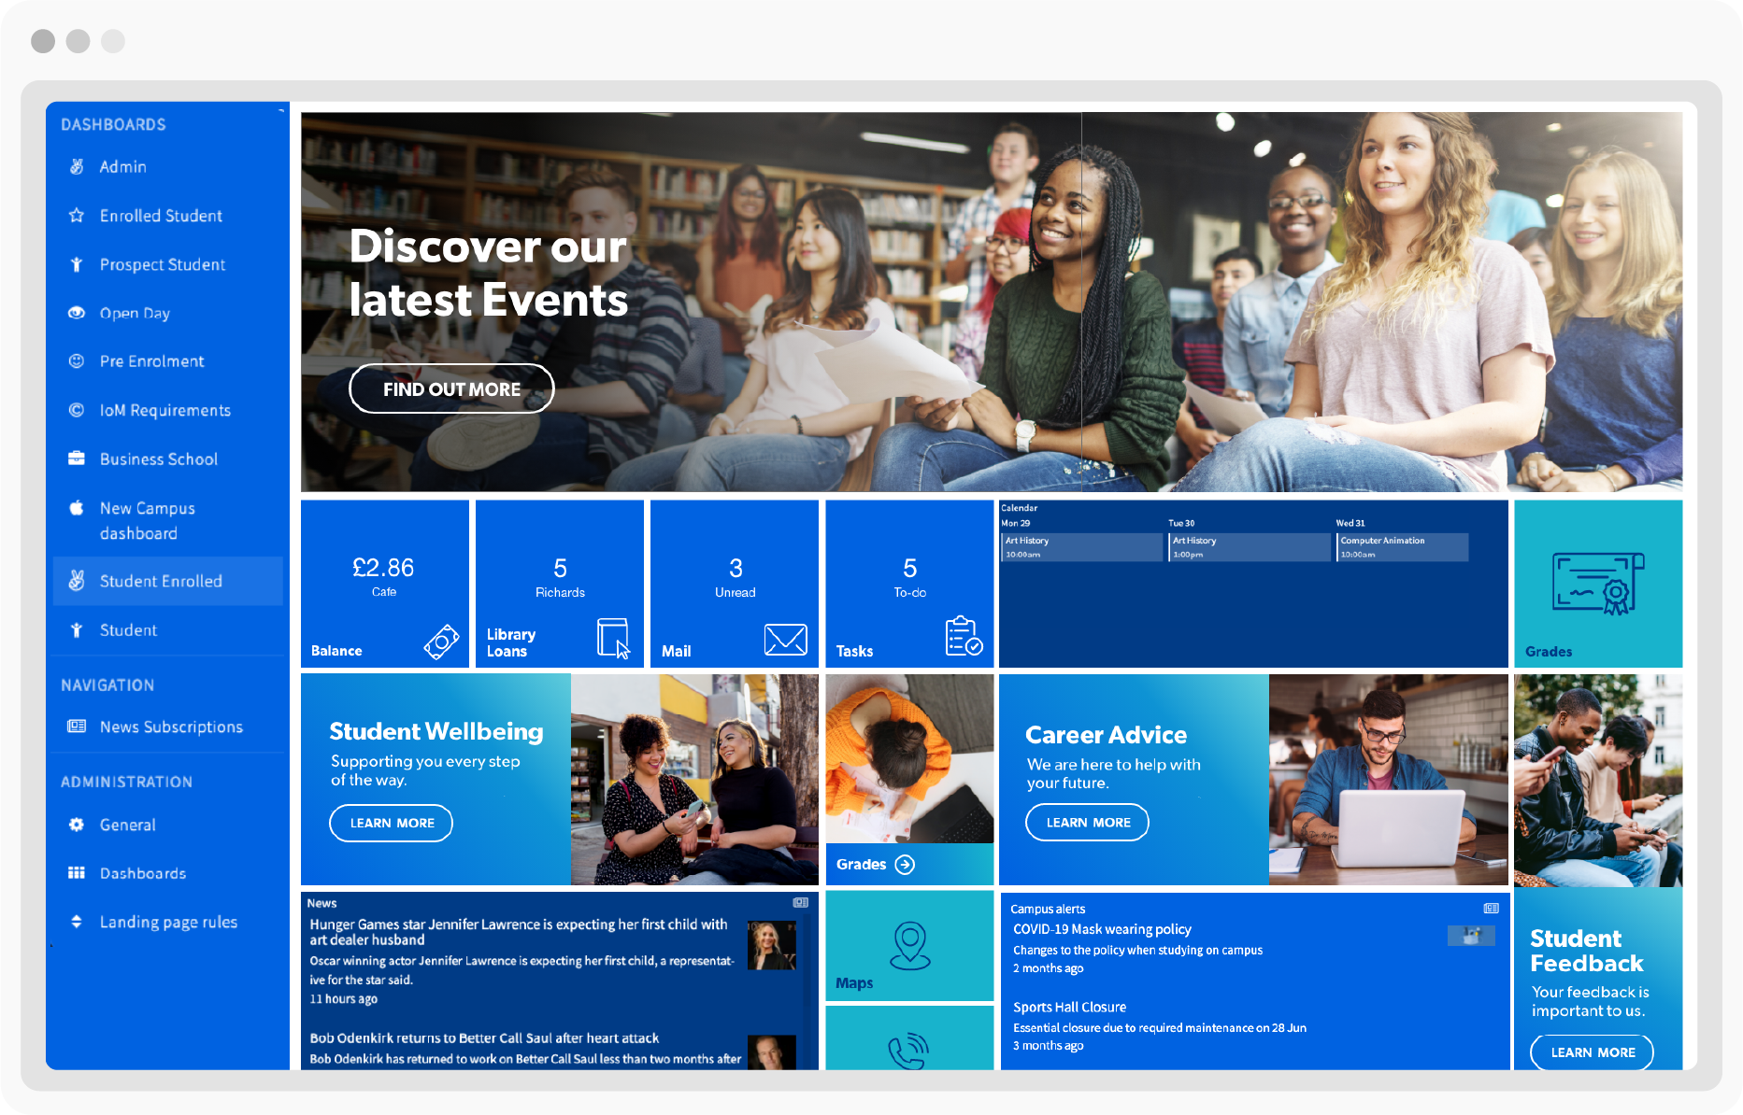
Task: Open the Admin dashboard icon
Action: click(x=77, y=166)
